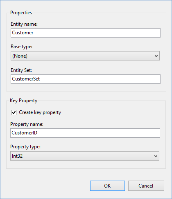
Task: Click the Property type dropdown arrow
Action: coord(156,156)
